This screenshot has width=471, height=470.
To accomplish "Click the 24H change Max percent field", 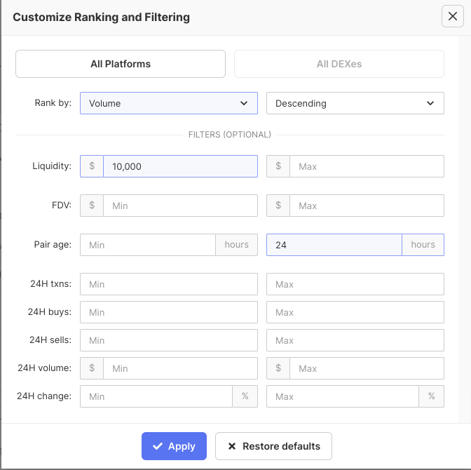I will pos(343,396).
